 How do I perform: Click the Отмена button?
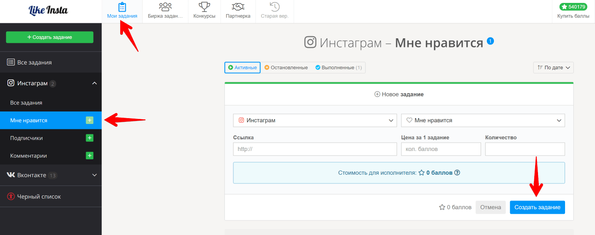(x=491, y=207)
